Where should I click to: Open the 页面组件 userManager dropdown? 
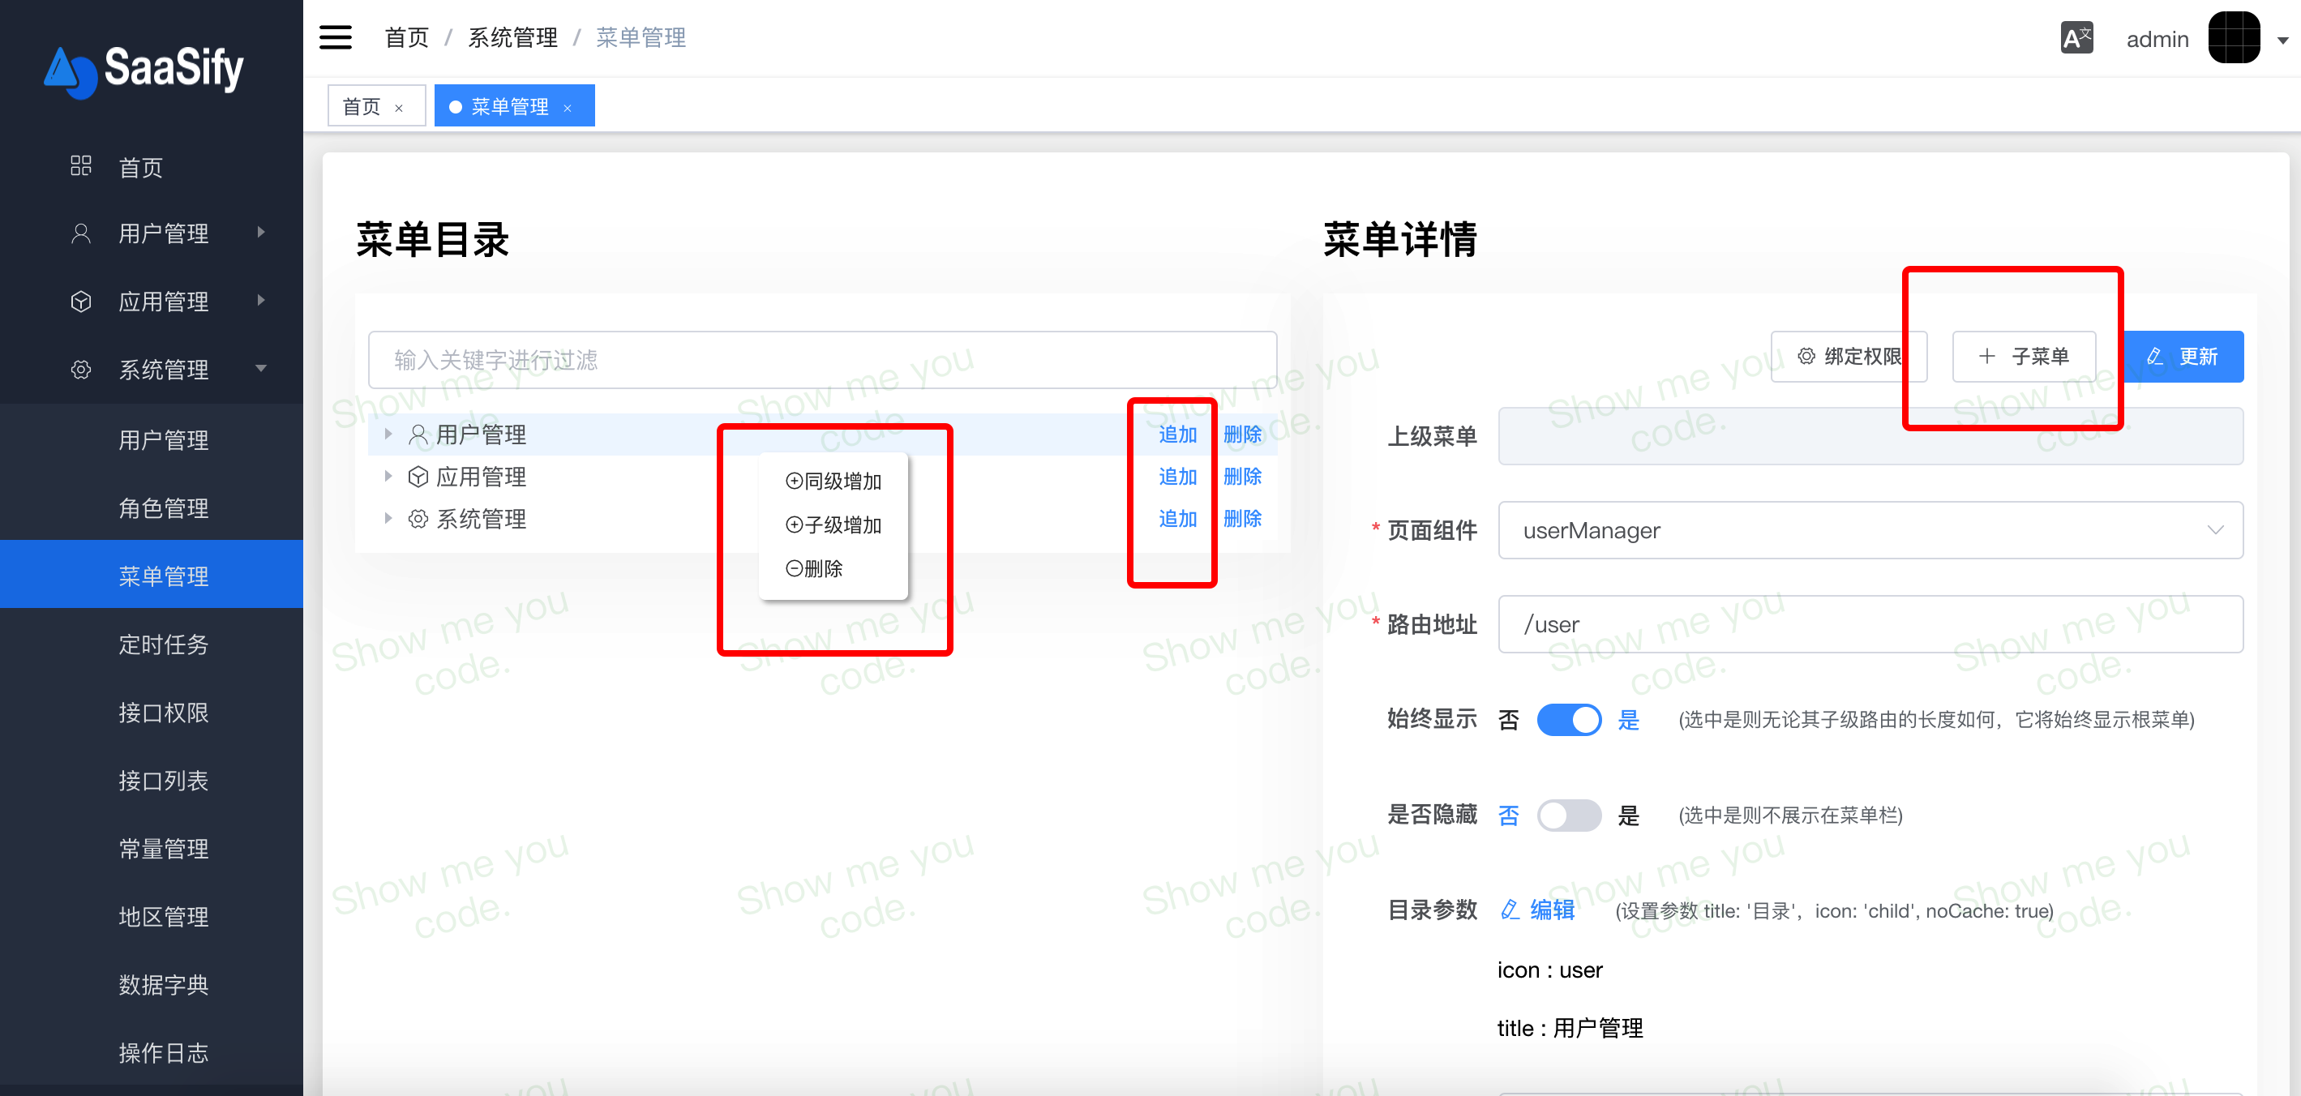[x=1870, y=529]
